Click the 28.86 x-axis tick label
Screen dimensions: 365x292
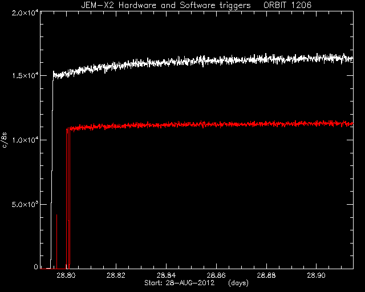pos(216,275)
